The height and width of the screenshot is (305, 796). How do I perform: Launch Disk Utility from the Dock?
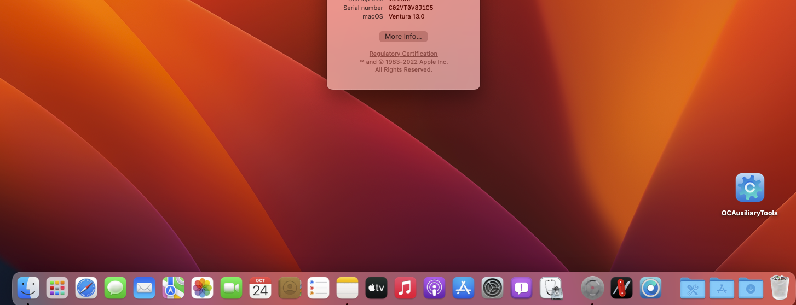point(551,288)
